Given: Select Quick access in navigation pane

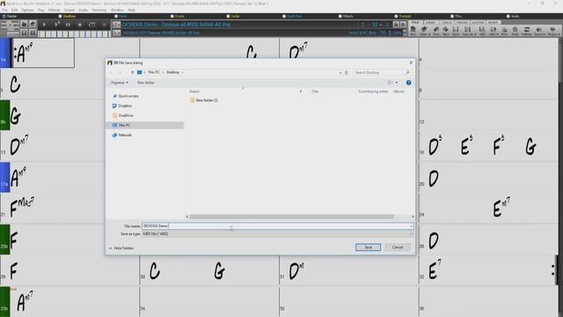Looking at the screenshot, I should [x=128, y=96].
